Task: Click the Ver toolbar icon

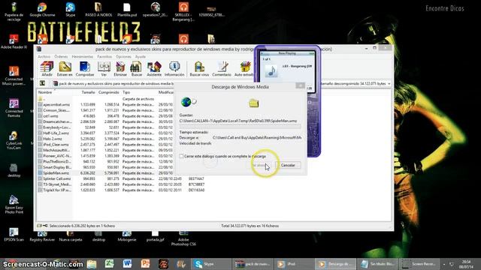Action: (x=104, y=69)
